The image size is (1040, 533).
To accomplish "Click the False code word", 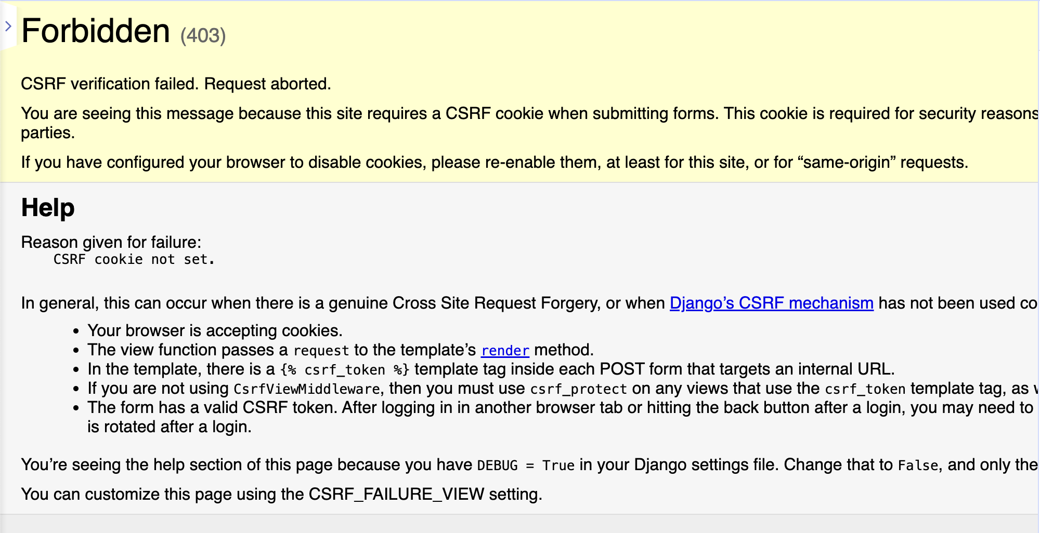I will pyautogui.click(x=918, y=465).
